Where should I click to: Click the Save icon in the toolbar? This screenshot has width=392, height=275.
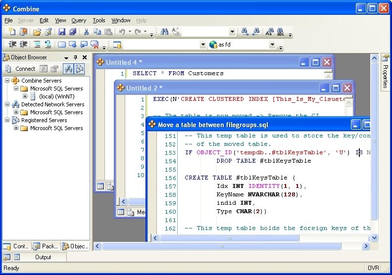tap(62, 32)
